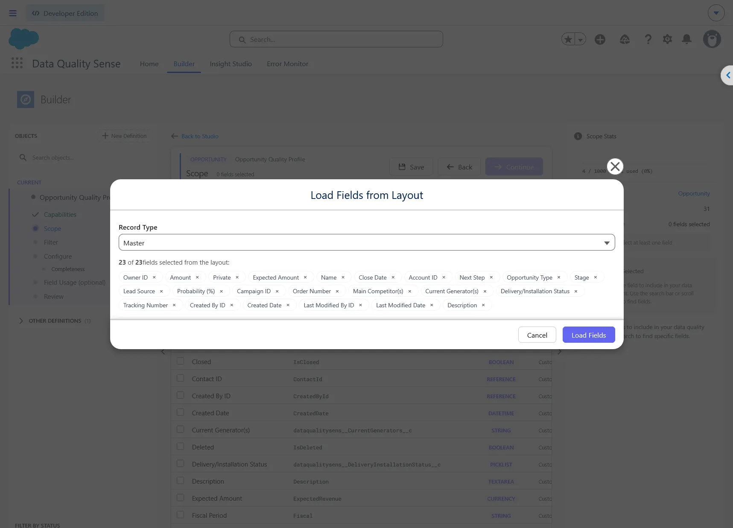This screenshot has height=528, width=733.
Task: Open the top-right circular dropdown button
Action: point(716,13)
